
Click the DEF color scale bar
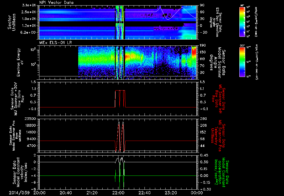[x=242, y=62]
